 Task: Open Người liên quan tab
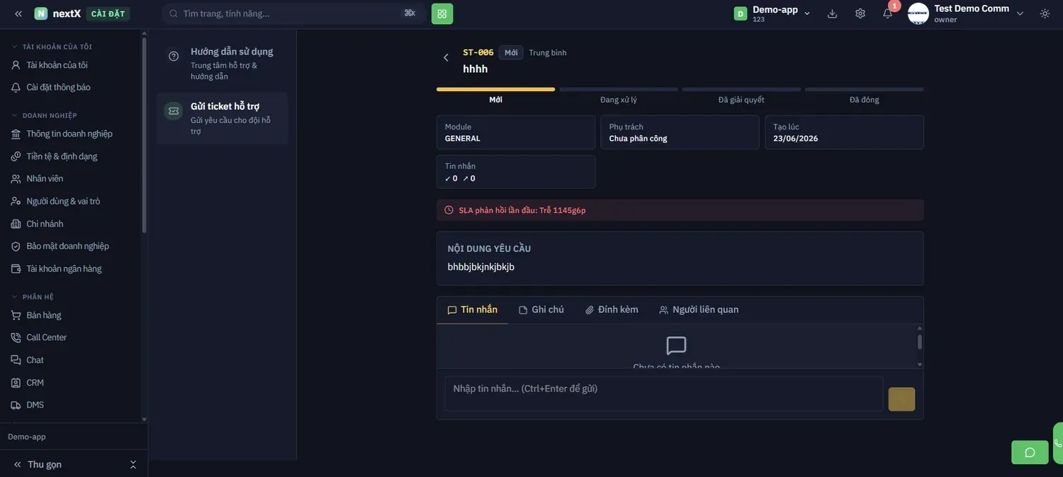[699, 310]
